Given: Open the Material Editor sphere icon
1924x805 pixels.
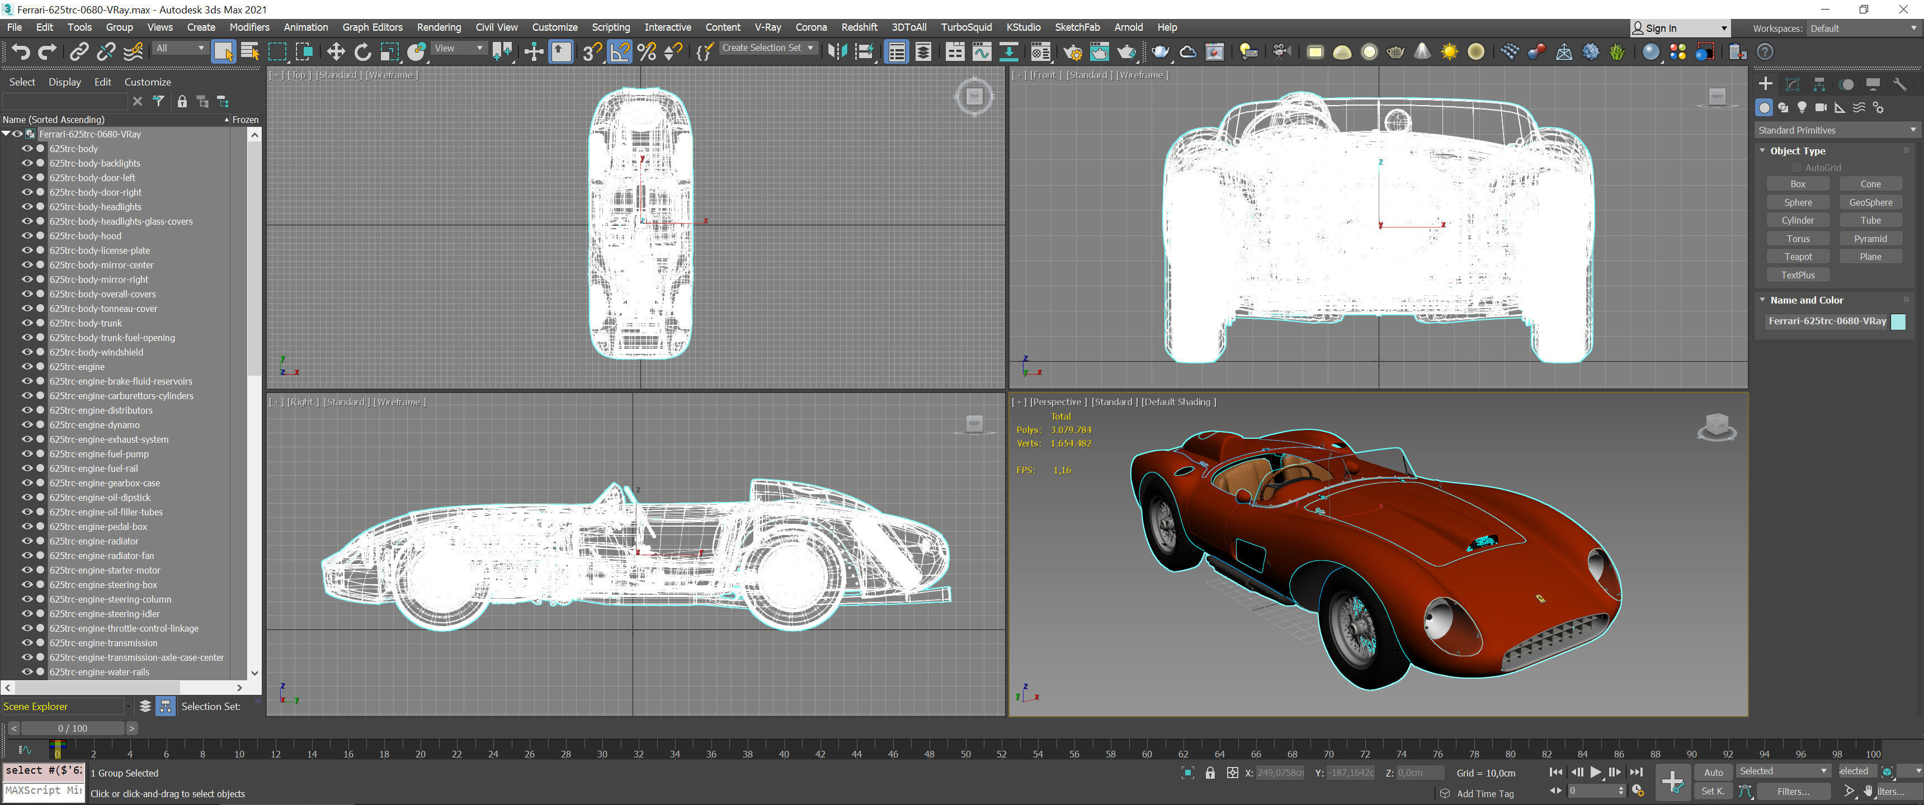Looking at the screenshot, I should point(1651,51).
